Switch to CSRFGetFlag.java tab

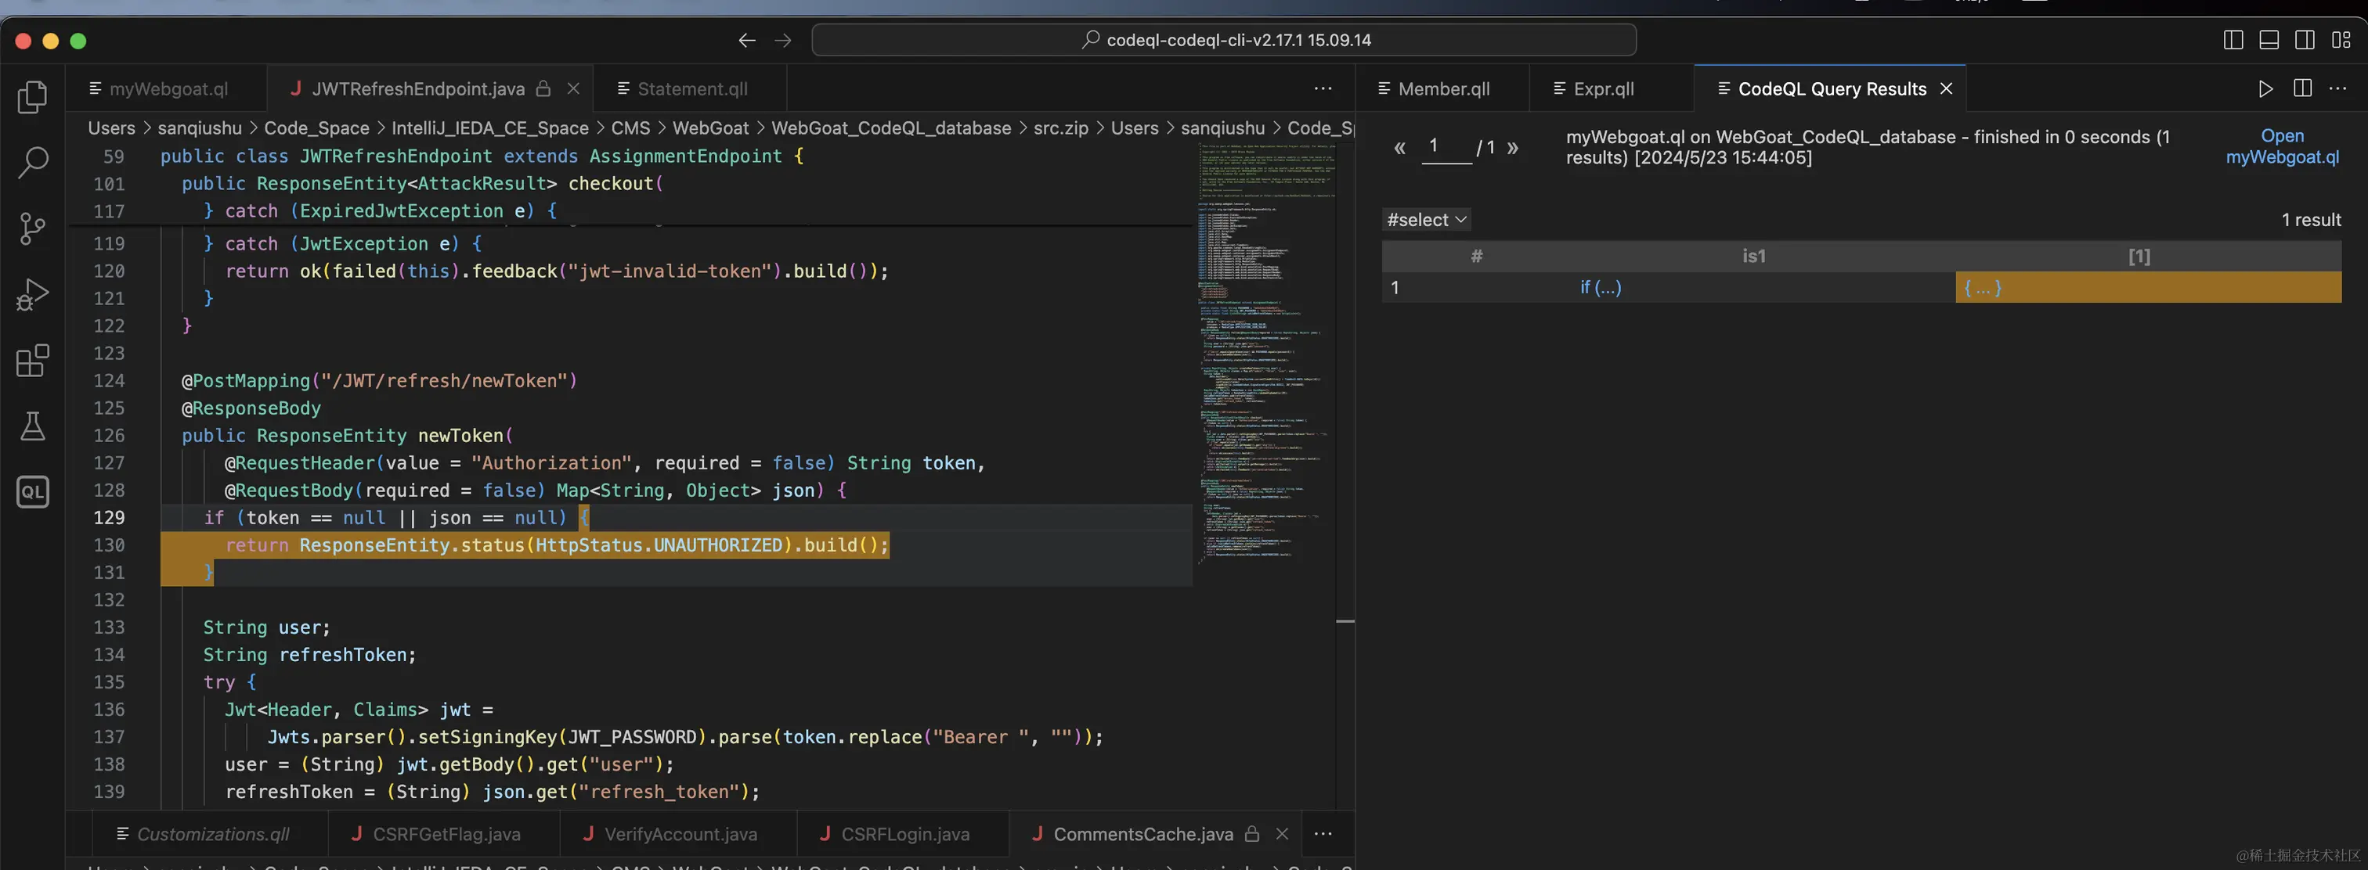446,834
